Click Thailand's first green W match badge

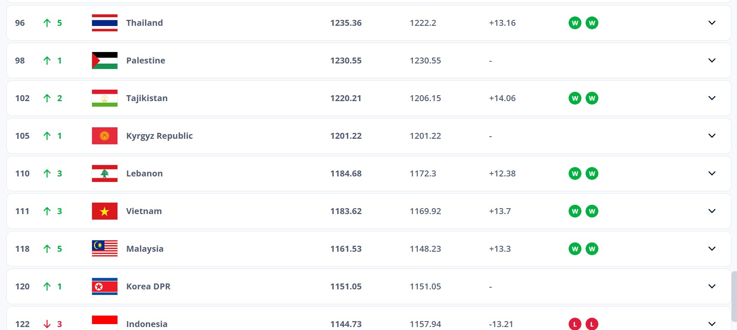tap(575, 23)
